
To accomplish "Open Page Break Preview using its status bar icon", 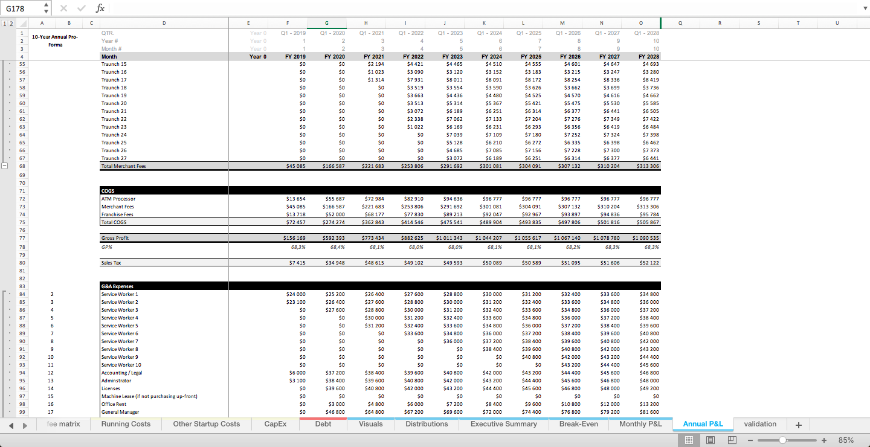I will coord(732,440).
